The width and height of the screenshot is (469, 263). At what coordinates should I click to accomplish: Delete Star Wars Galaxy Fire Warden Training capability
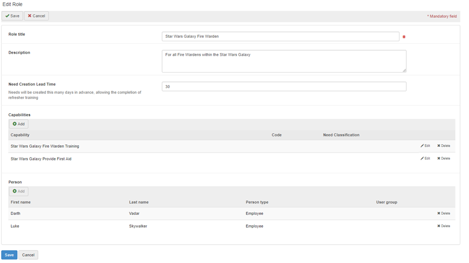444,146
